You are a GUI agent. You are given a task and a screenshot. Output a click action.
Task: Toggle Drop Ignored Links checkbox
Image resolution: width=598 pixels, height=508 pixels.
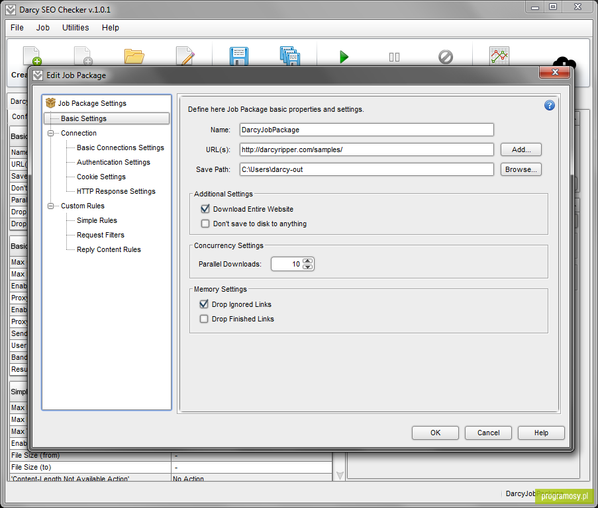[204, 304]
